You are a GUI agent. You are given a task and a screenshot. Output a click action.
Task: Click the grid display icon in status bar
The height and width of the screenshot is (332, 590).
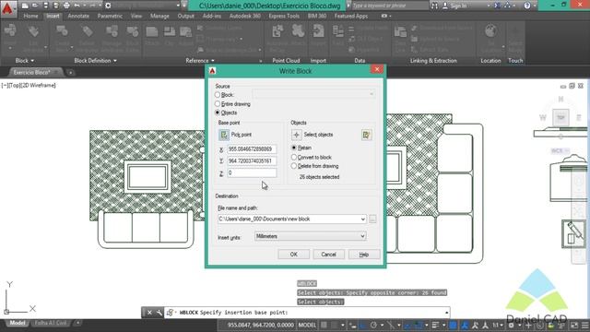(324, 326)
